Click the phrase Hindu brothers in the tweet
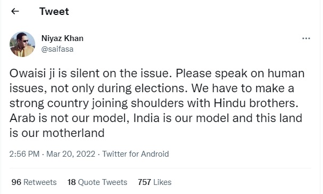 click(256, 103)
